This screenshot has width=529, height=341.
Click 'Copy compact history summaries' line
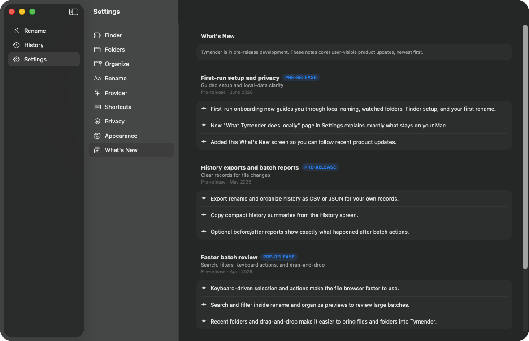coord(284,215)
